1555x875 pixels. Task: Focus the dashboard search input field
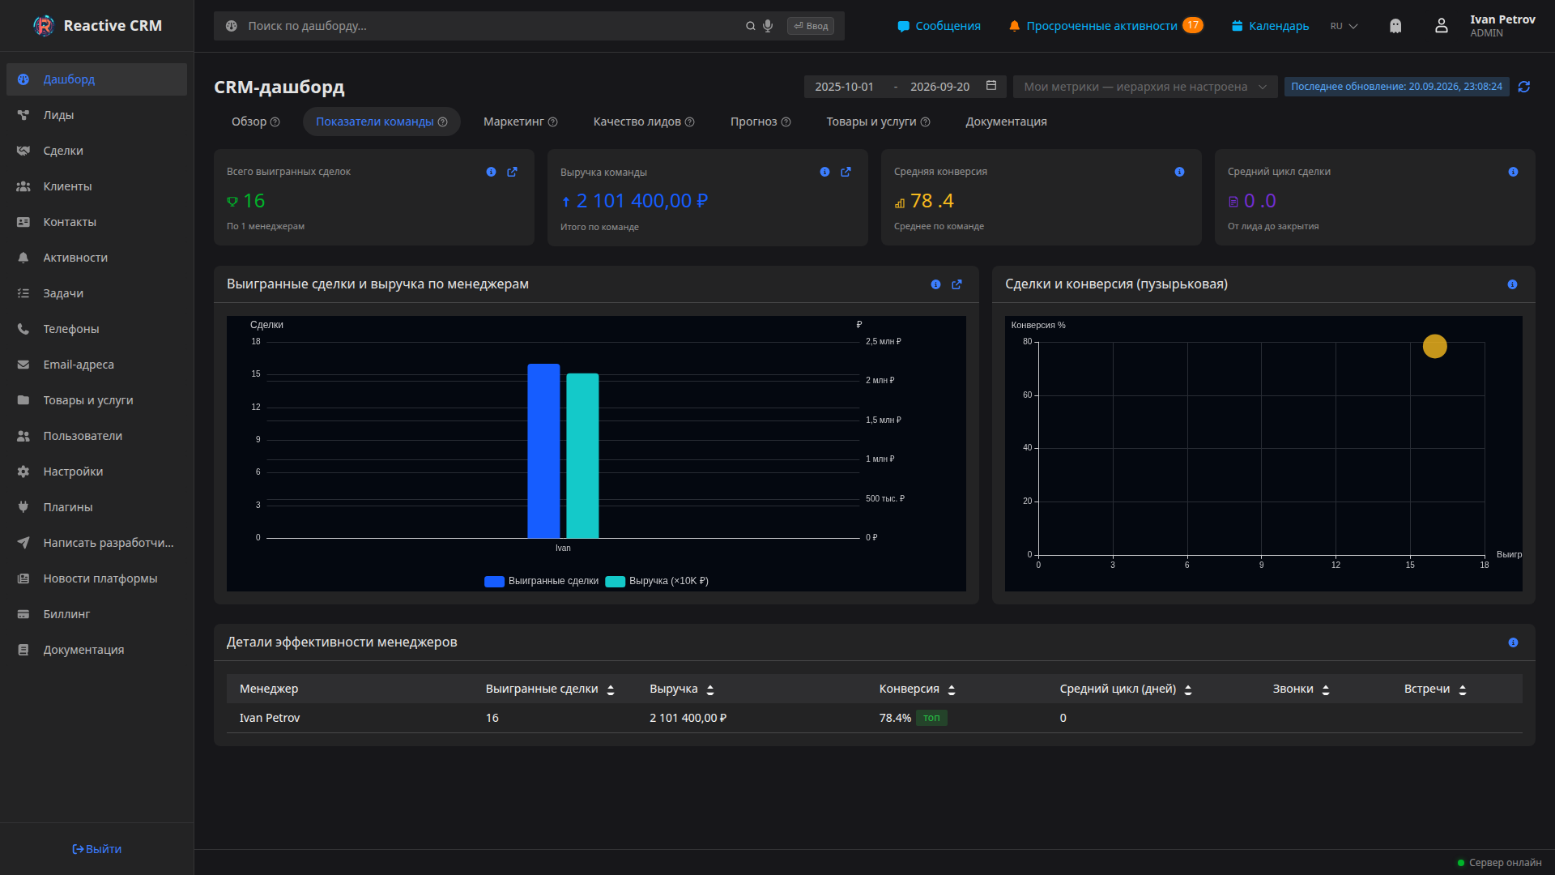(494, 26)
